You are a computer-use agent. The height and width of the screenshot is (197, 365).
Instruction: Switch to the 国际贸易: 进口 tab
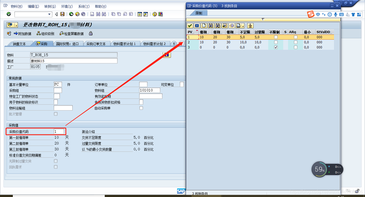pyautogui.click(x=68, y=44)
